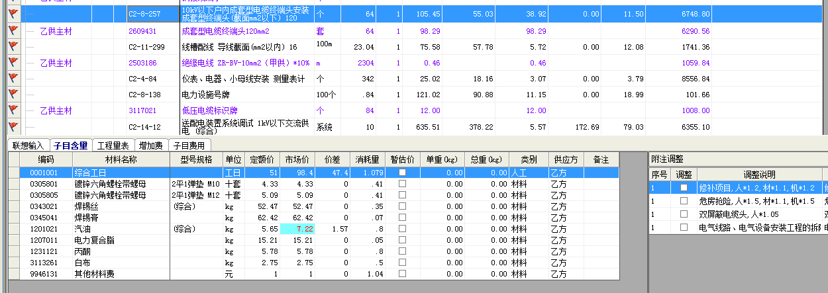
Task: Click the flag icon for row C2-8-138
Action: pyautogui.click(x=13, y=95)
